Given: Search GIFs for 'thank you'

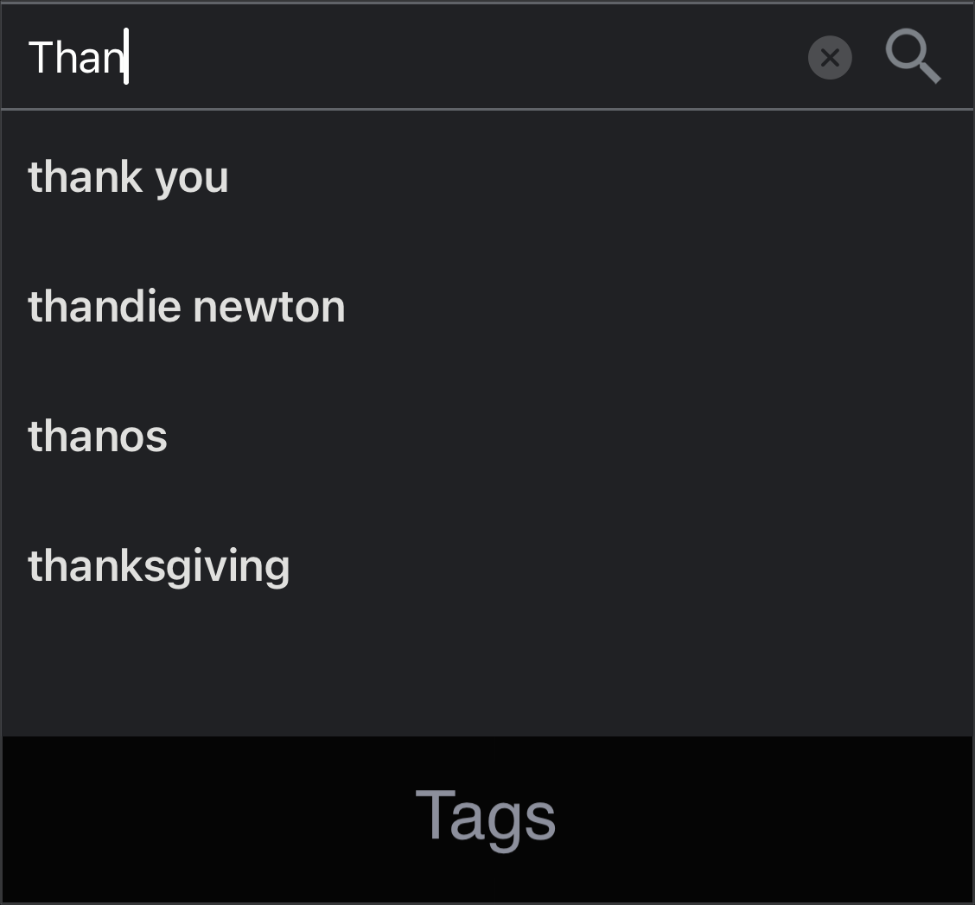Looking at the screenshot, I should [x=487, y=177].
